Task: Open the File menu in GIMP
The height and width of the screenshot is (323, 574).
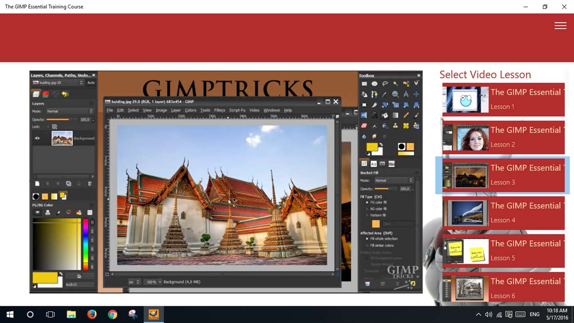Action: (x=110, y=110)
